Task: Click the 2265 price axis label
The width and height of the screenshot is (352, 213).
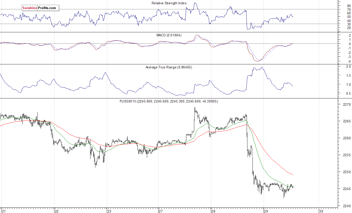Action: [347, 121]
